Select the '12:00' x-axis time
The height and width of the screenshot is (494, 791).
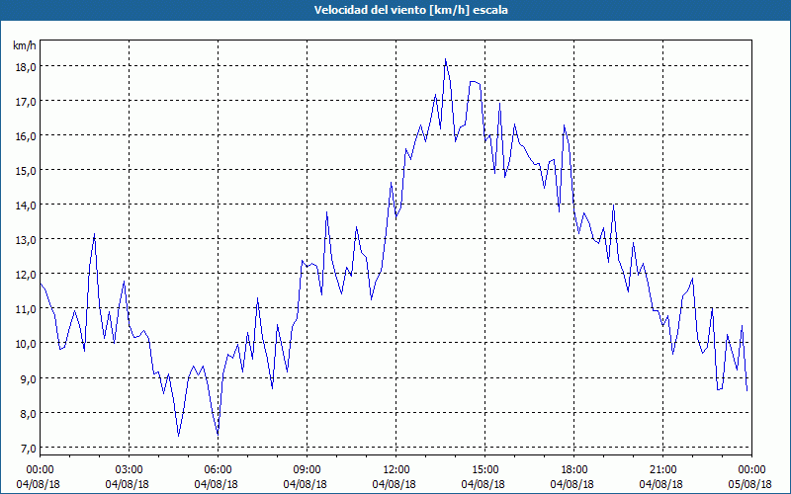pos(396,470)
